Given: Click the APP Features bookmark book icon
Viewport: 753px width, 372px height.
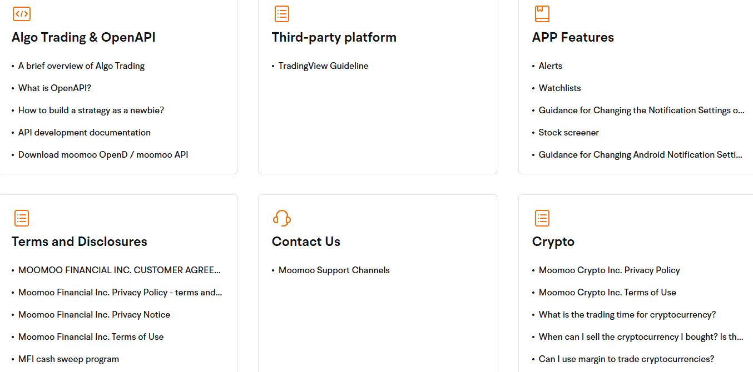Looking at the screenshot, I should (x=542, y=14).
